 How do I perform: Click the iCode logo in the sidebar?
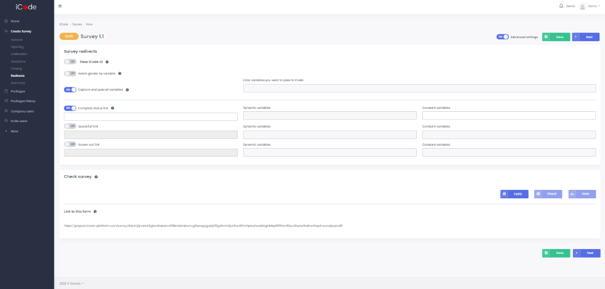click(27, 7)
